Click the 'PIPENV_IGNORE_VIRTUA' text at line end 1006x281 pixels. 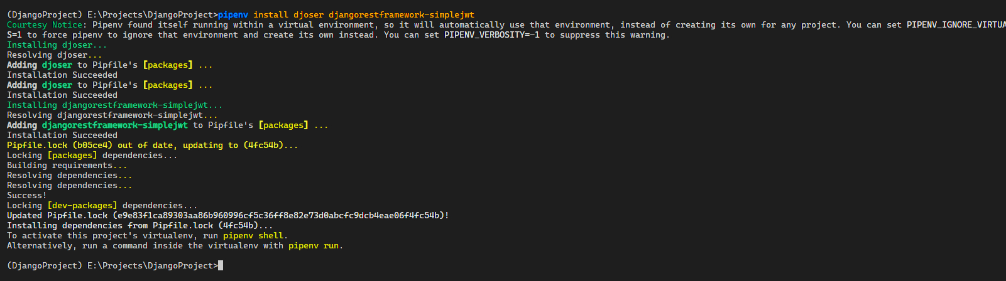pos(955,25)
